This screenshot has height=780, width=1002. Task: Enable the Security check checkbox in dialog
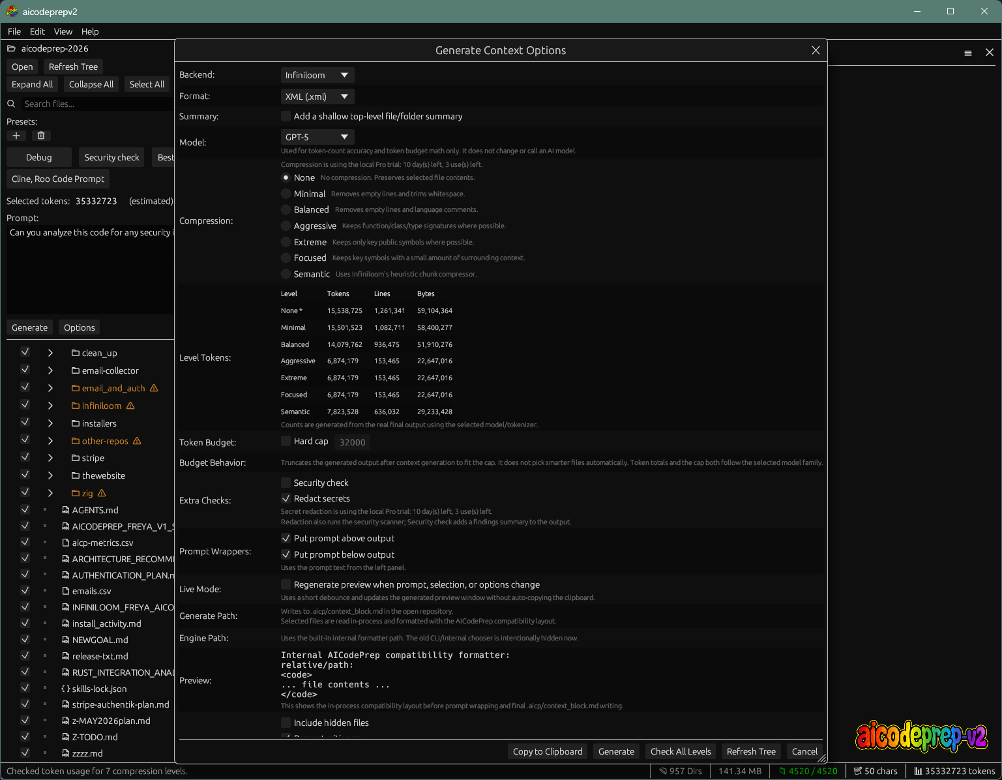[286, 483]
